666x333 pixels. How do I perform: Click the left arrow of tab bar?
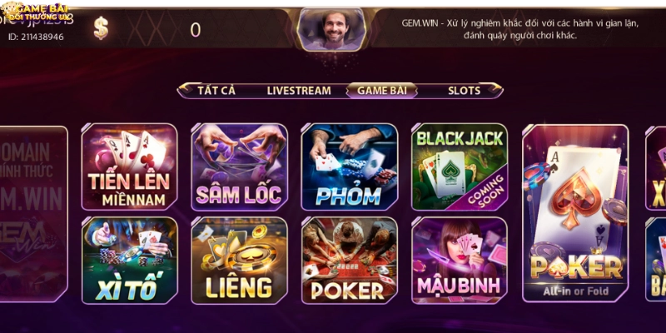(185, 89)
